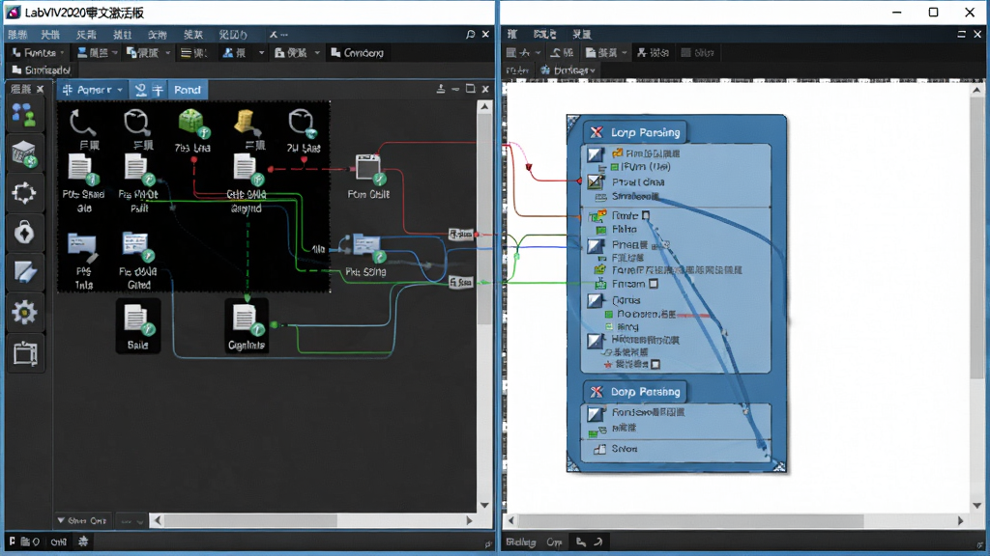Click the pin icon of diagram panel
The image size is (990, 556).
pos(441,89)
